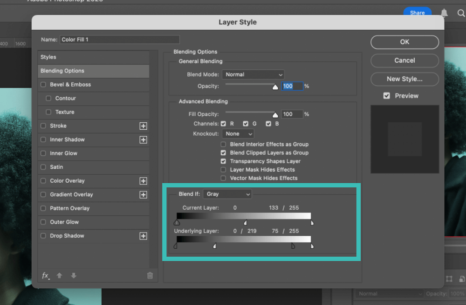
Task: Add another Inner Shadow with plus icon
Action: [x=143, y=139]
